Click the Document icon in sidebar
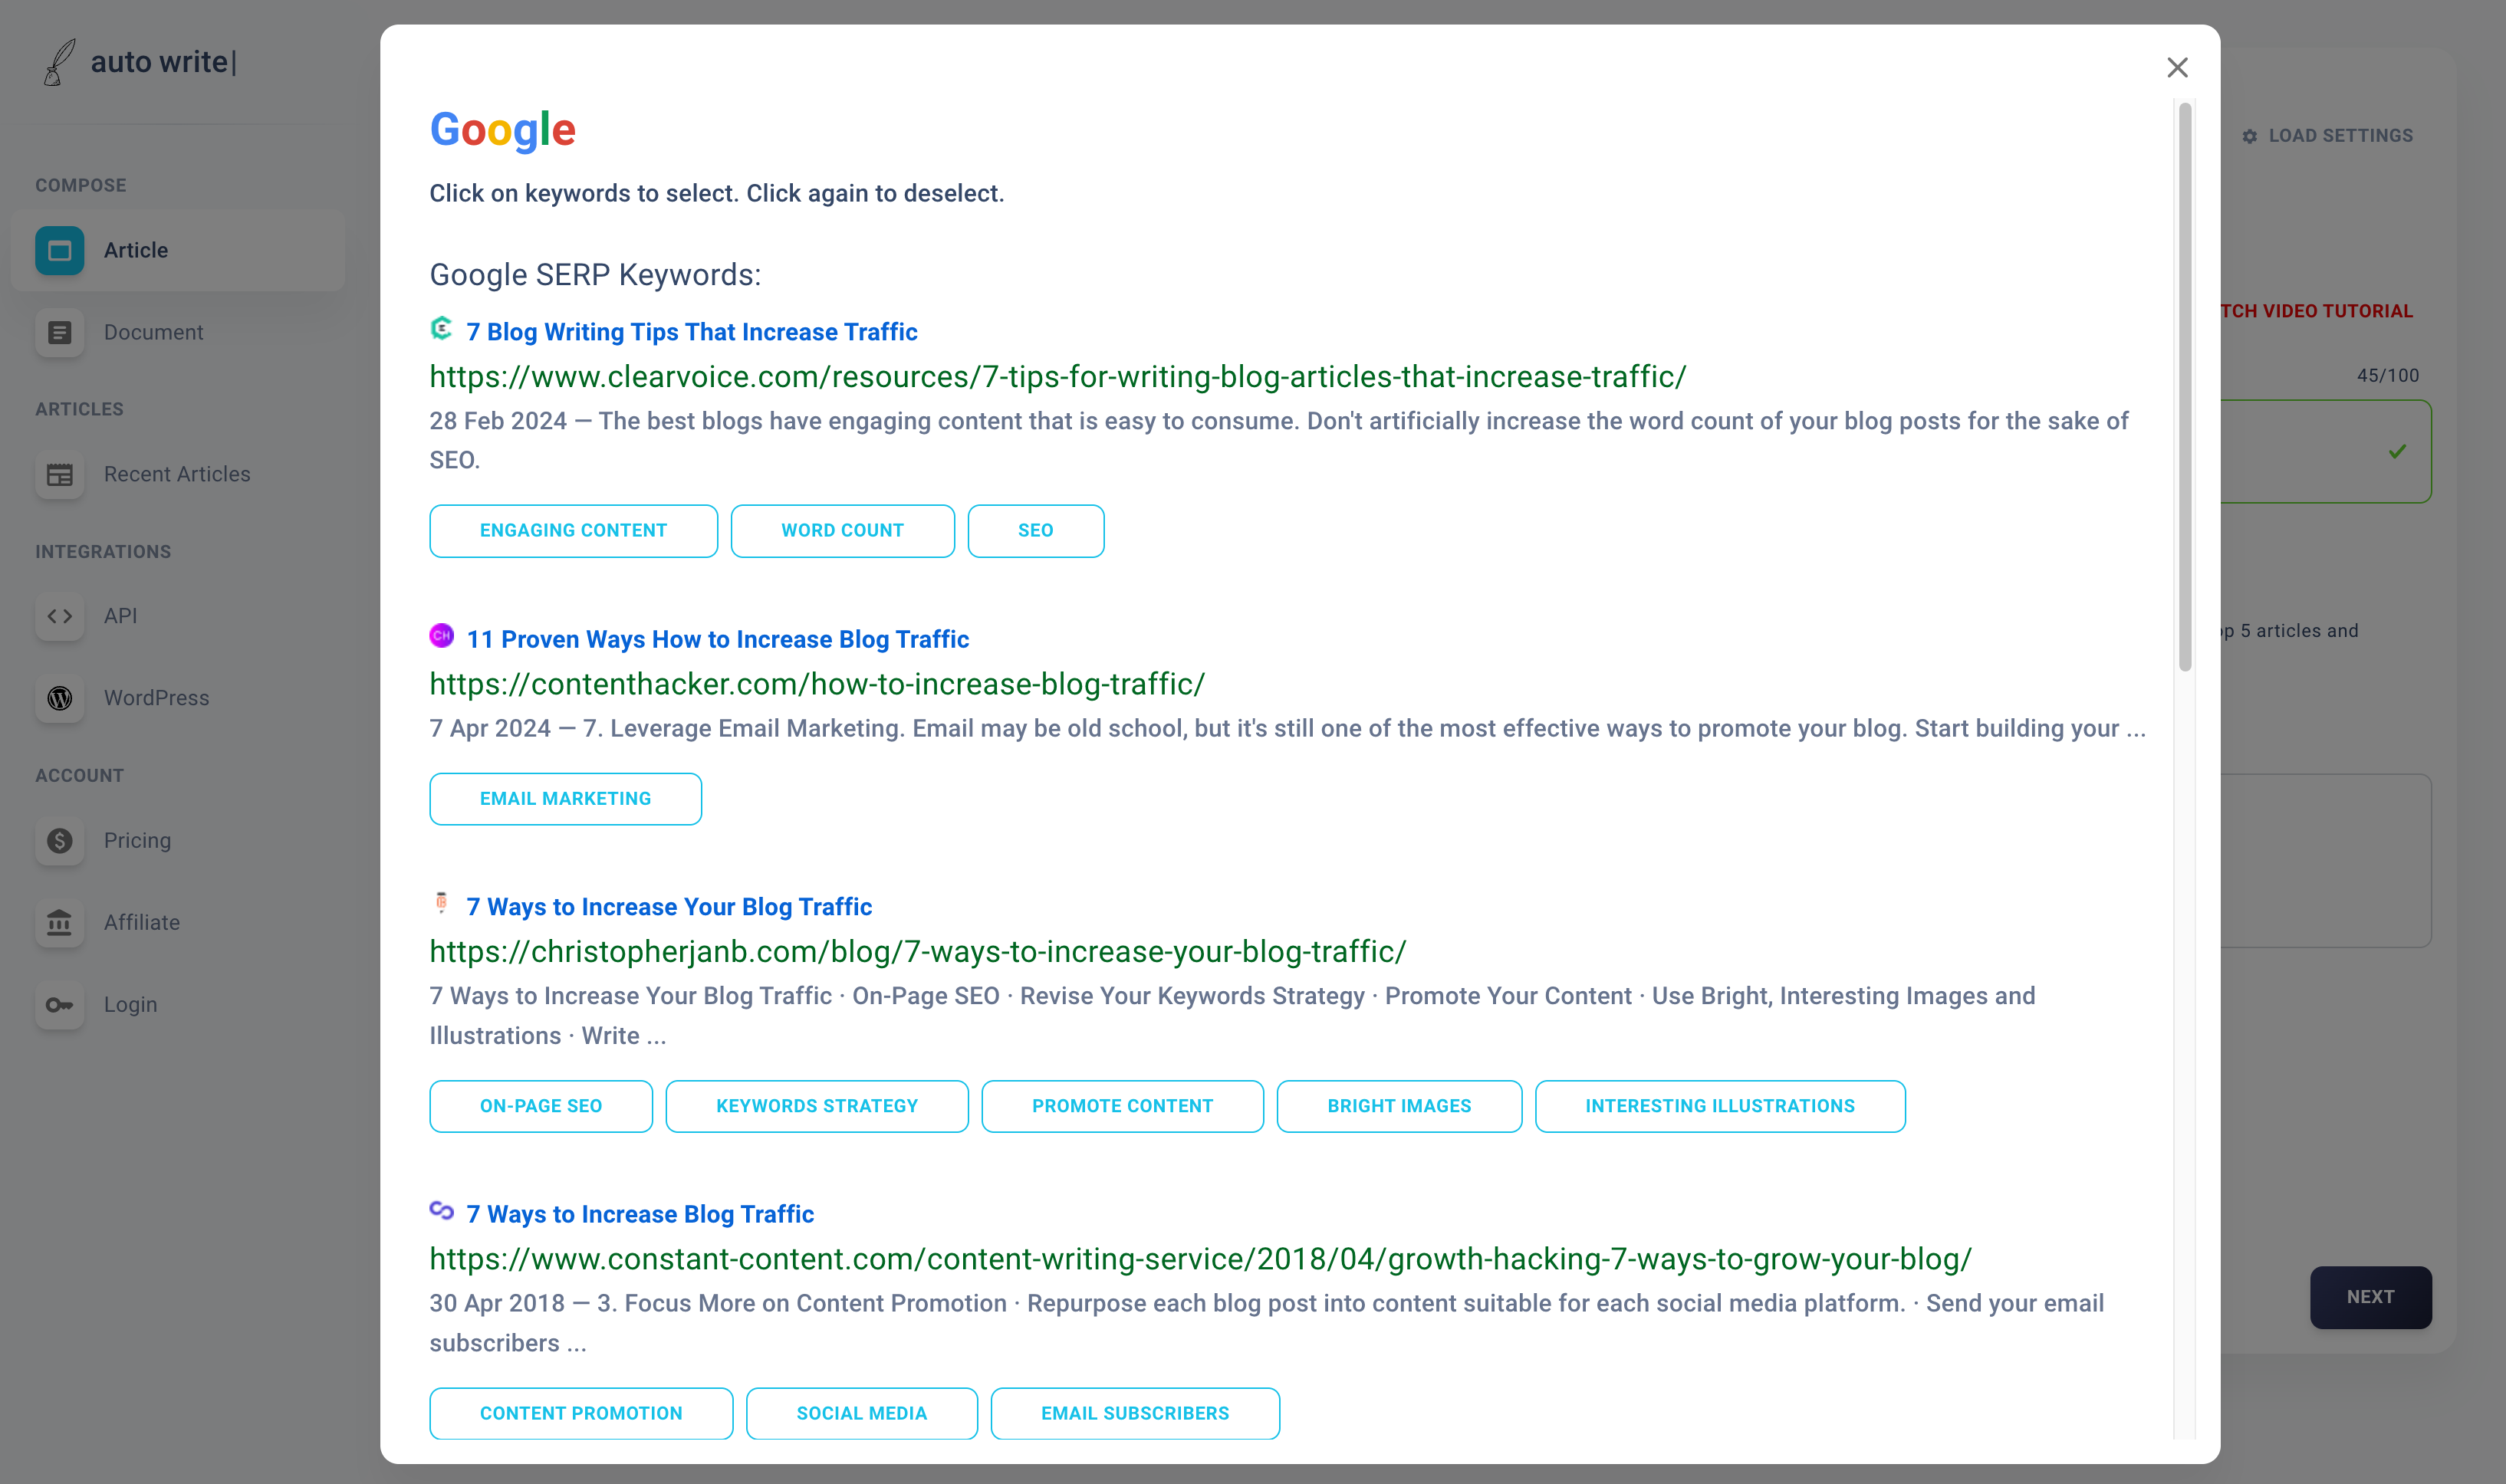 (60, 332)
